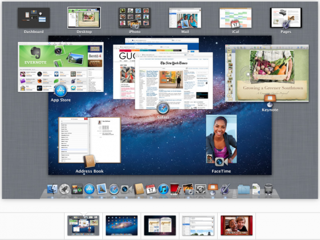The image size is (320, 240).
Task: Show the Photo Booth red curtain gallery thumbnail
Action: click(237, 226)
